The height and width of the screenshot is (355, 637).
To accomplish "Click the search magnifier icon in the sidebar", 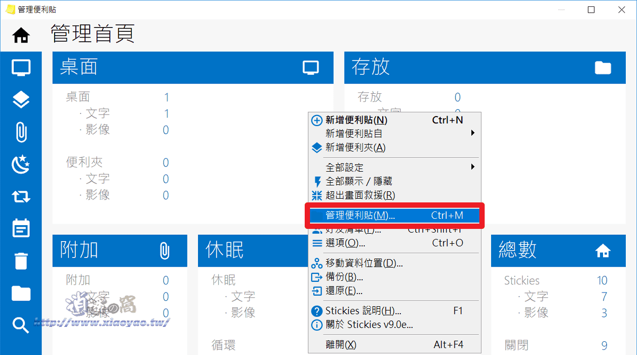I will 21,325.
